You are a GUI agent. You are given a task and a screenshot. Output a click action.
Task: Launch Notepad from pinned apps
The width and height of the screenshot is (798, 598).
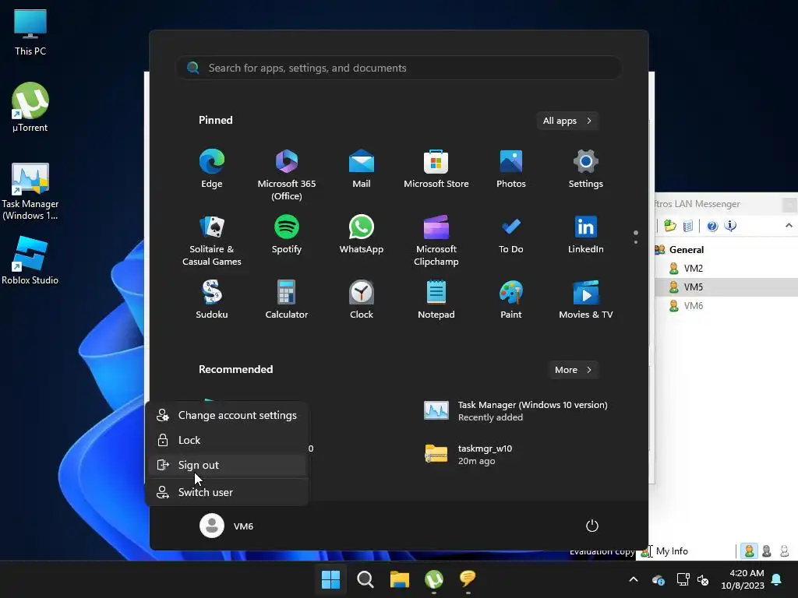pos(436,300)
